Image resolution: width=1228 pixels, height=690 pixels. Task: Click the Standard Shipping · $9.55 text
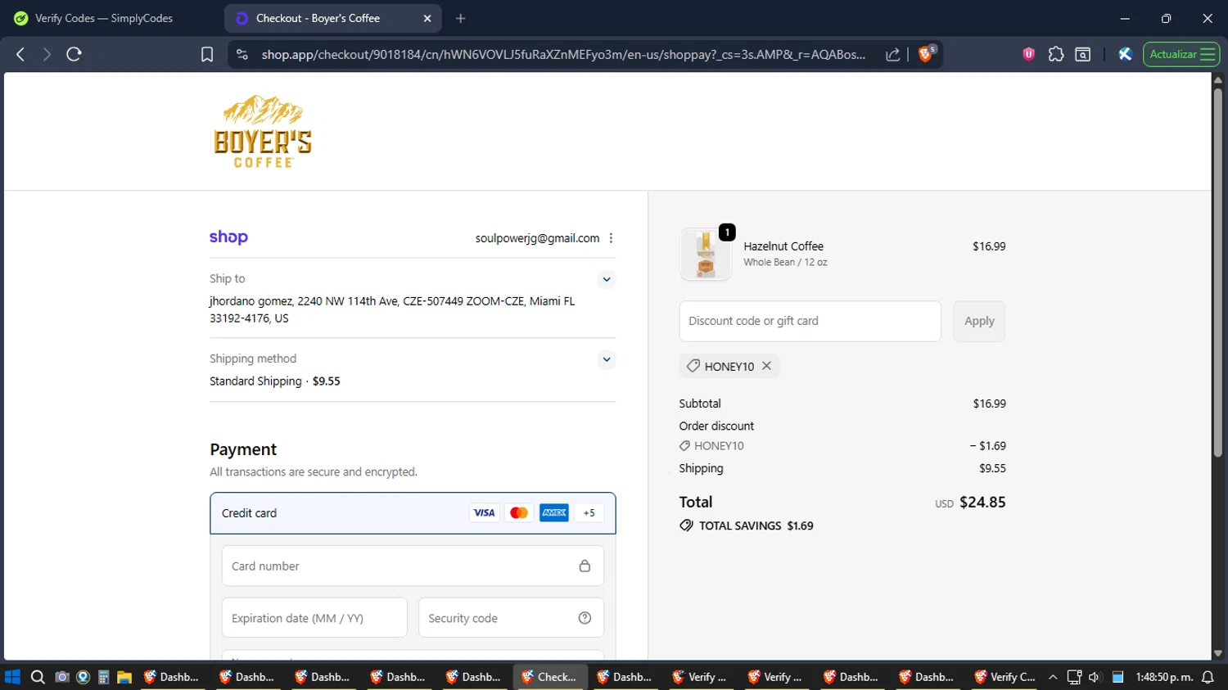click(x=274, y=381)
